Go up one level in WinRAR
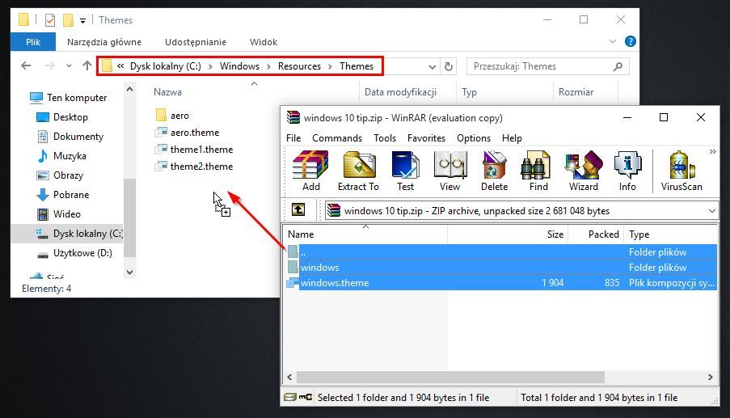The image size is (730, 418). point(298,210)
